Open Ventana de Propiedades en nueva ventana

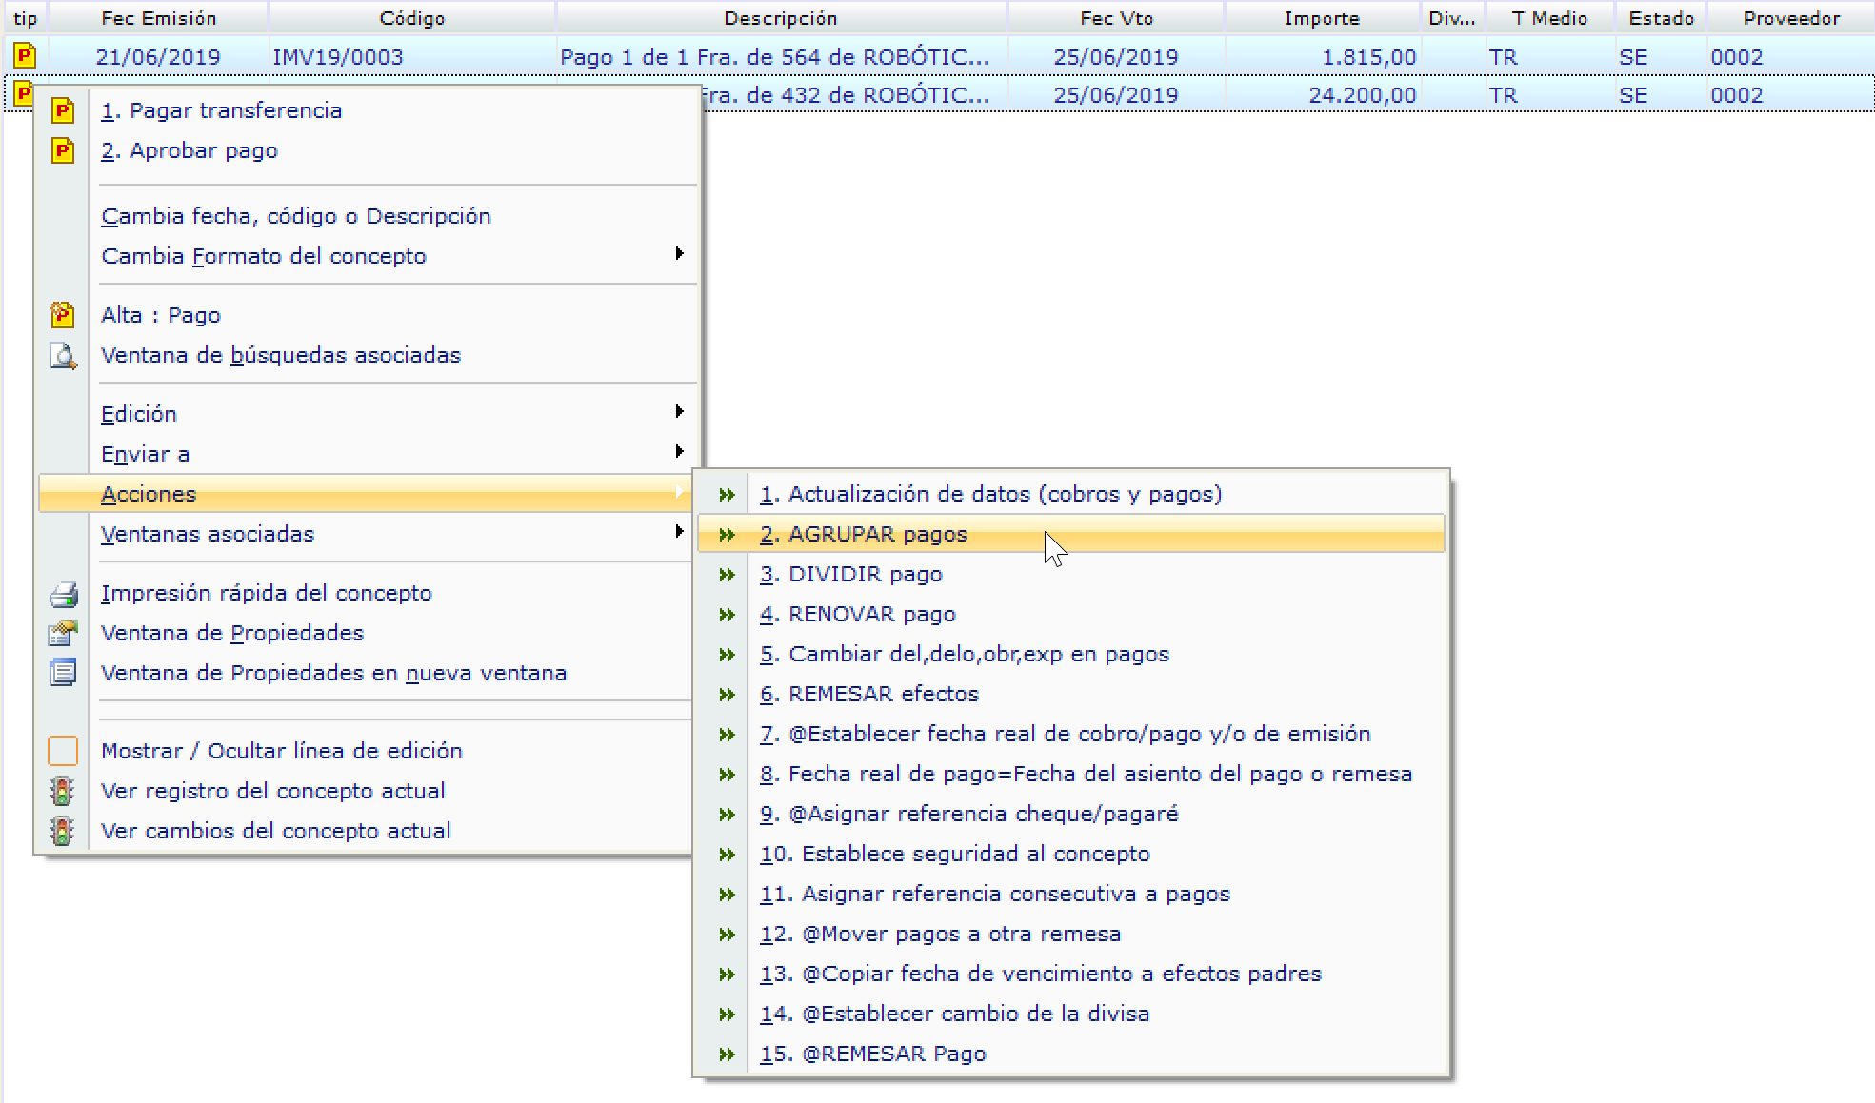click(x=333, y=673)
